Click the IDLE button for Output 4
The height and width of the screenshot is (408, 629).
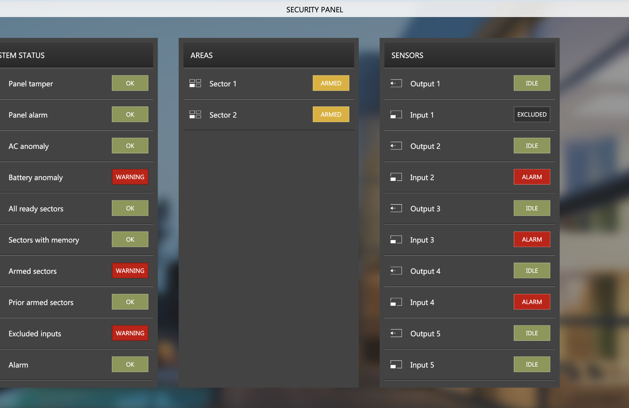(x=532, y=271)
